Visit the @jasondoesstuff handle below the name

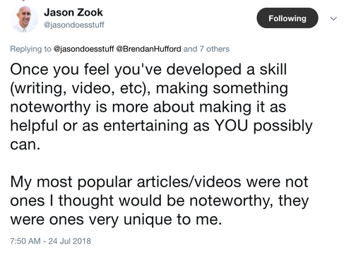click(74, 25)
